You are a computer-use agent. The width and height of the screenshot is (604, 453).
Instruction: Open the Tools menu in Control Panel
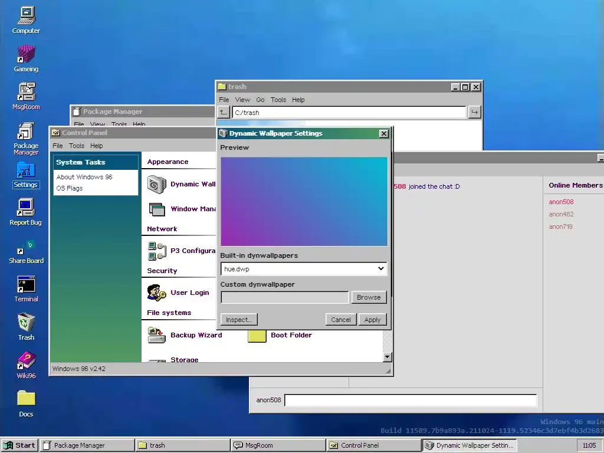(77, 146)
